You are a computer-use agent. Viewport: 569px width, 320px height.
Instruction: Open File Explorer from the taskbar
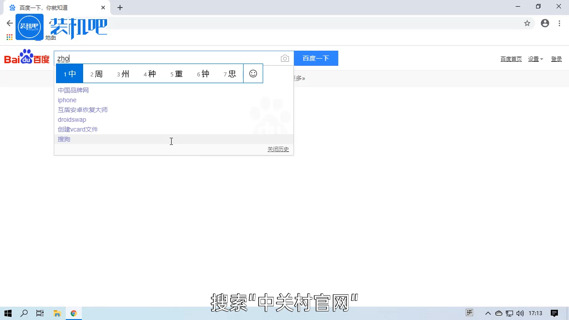tap(57, 313)
